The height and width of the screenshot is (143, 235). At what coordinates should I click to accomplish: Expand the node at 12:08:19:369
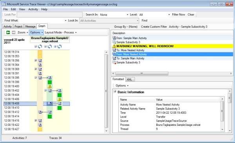click(36, 69)
